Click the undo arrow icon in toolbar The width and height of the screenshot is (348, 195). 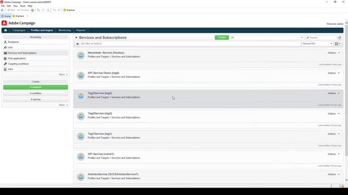[54, 10]
